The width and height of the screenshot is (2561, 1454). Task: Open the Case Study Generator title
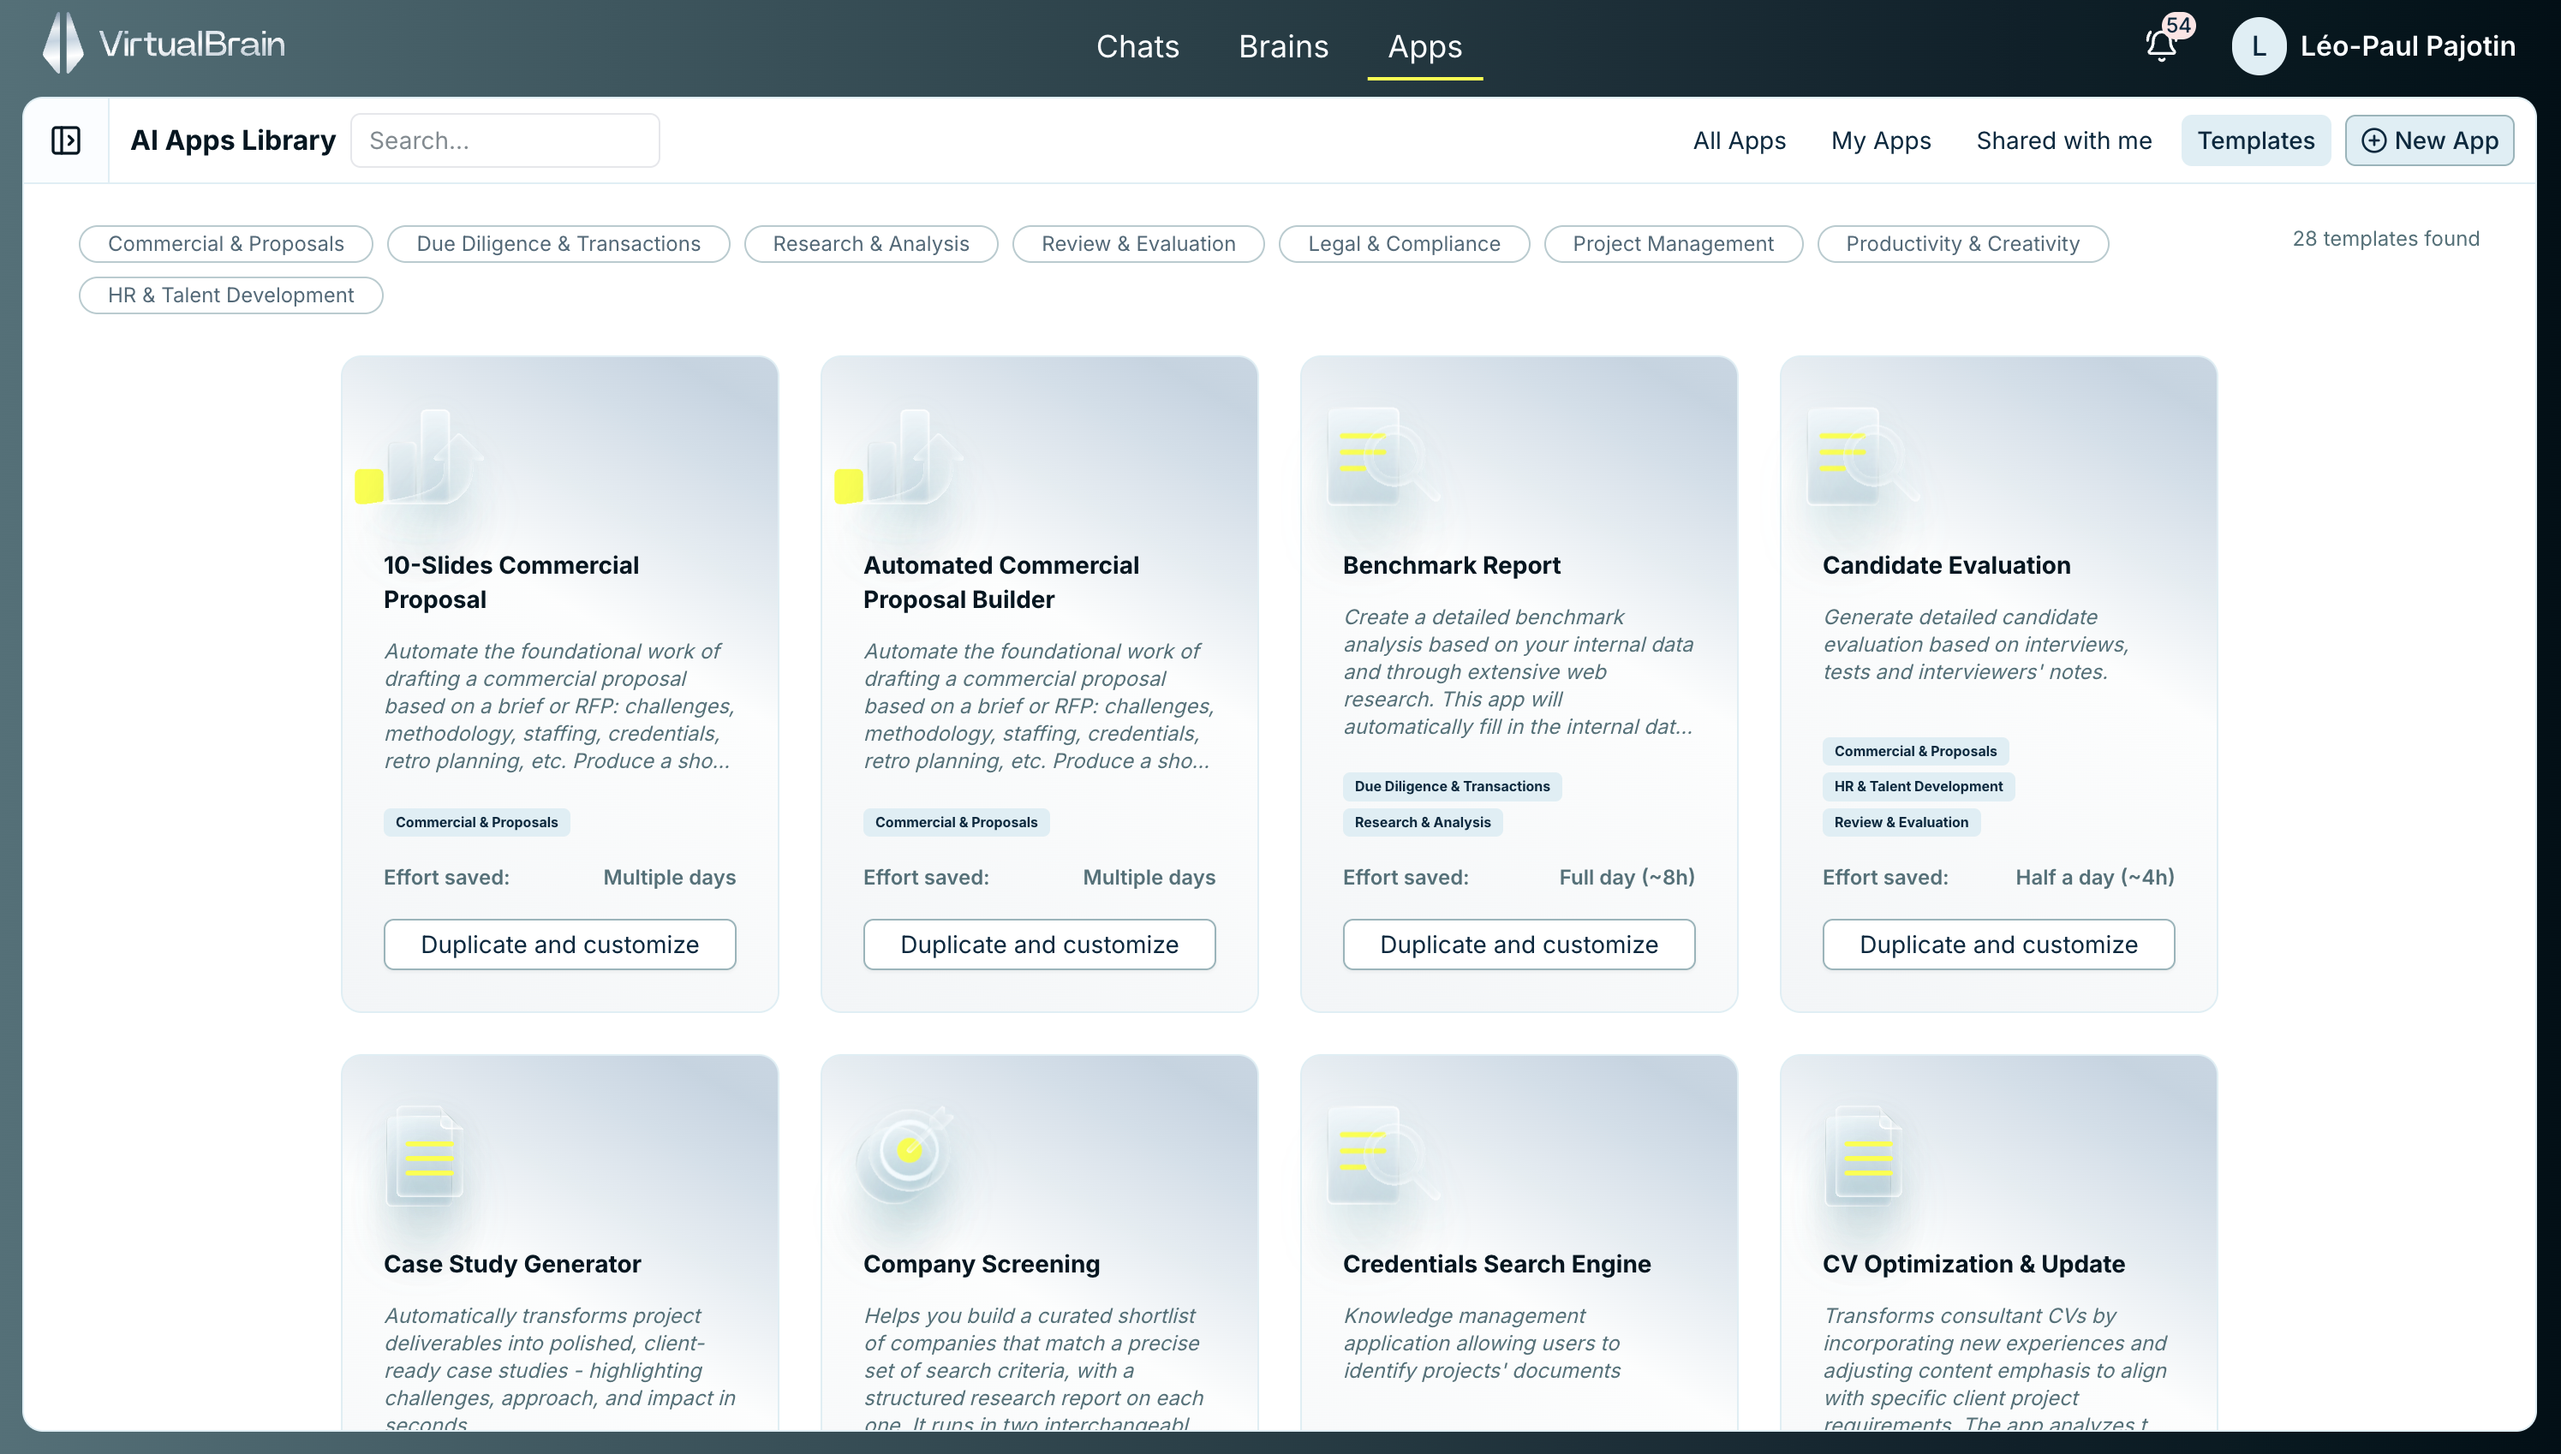coord(512,1264)
